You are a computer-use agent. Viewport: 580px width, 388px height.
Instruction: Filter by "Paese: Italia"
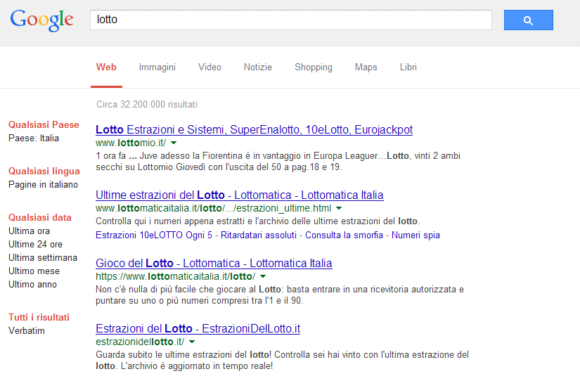[34, 138]
